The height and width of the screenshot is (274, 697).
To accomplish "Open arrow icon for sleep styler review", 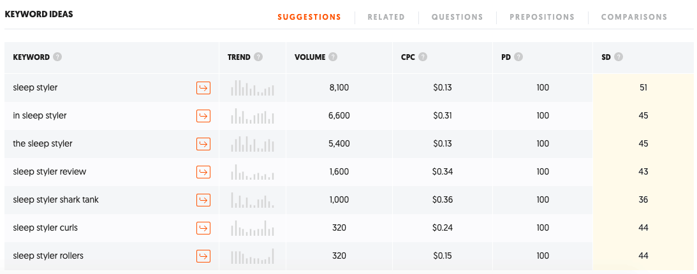I will tap(203, 172).
